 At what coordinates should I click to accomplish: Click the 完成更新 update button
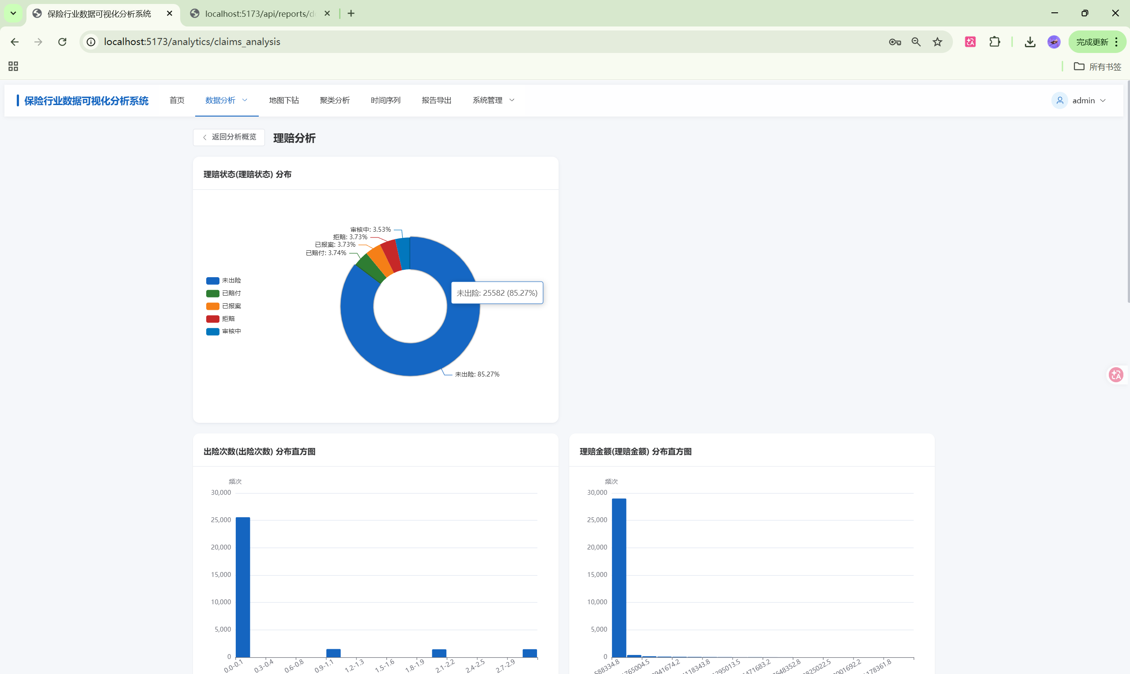1092,42
